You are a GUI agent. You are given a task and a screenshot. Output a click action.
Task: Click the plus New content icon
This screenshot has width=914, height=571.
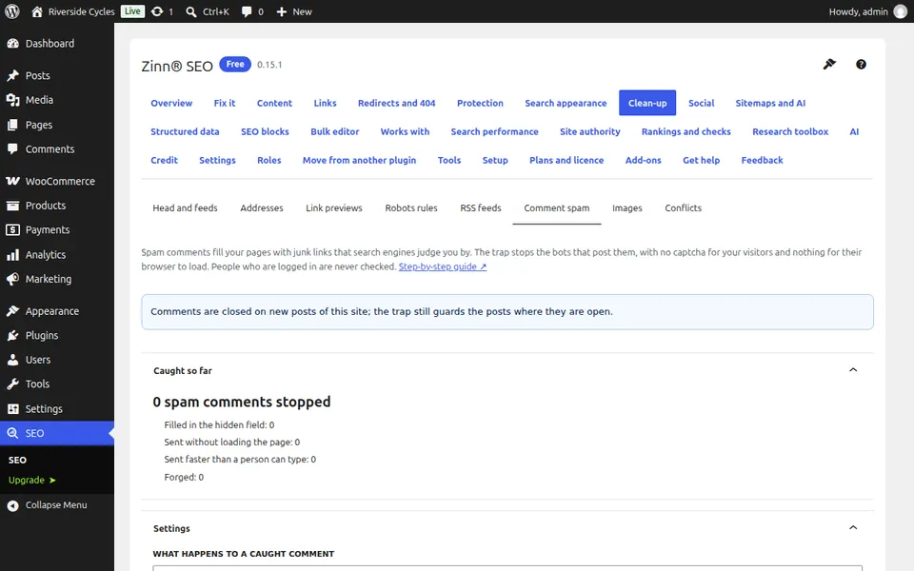coord(282,11)
